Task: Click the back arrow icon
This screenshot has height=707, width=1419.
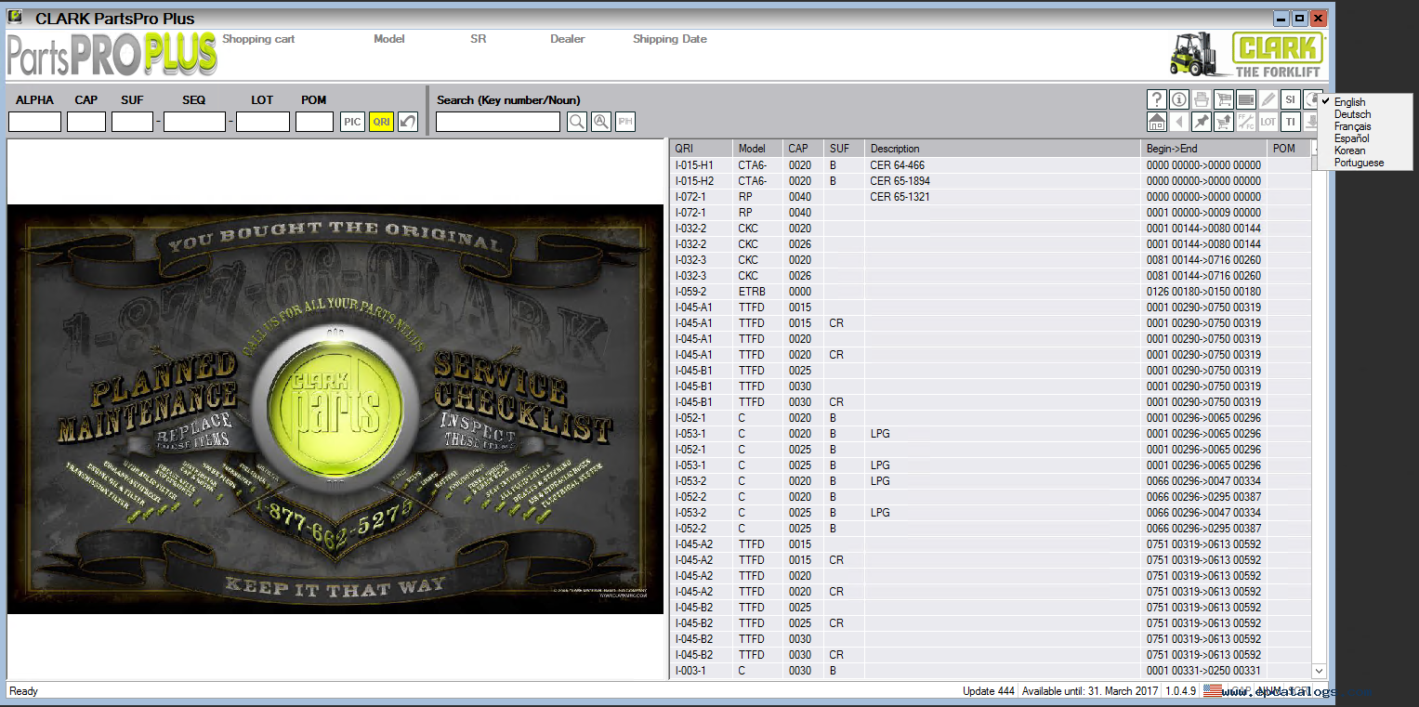Action: tap(1179, 122)
